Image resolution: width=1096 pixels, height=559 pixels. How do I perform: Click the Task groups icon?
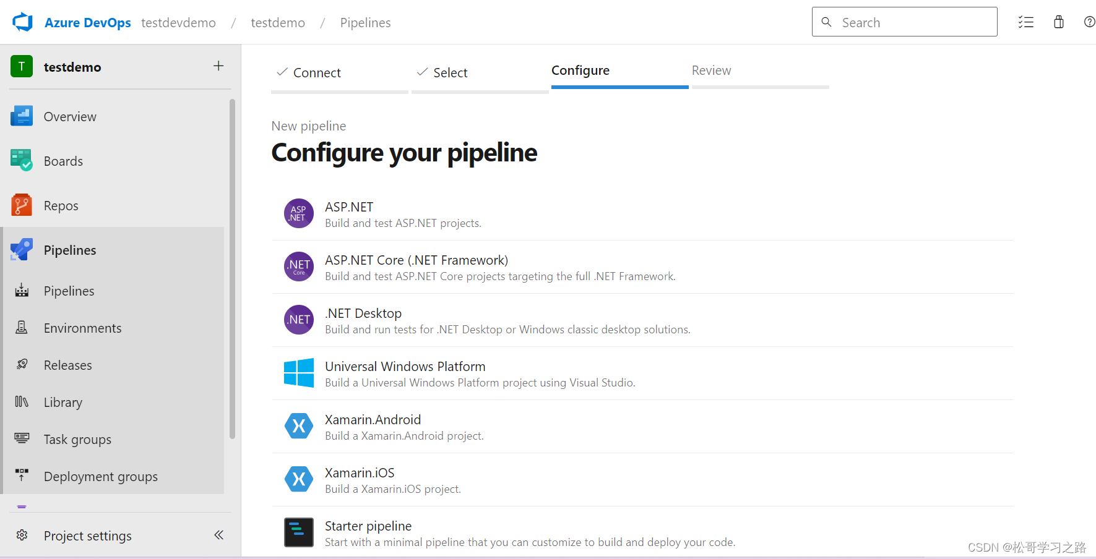pos(22,438)
